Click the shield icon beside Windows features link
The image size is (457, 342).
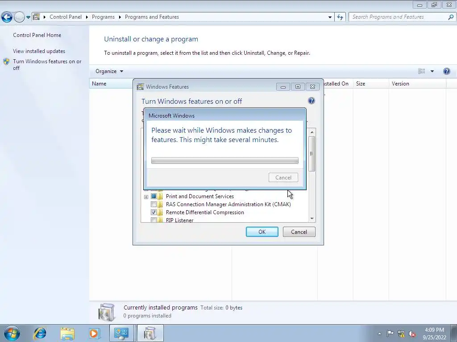click(x=6, y=61)
